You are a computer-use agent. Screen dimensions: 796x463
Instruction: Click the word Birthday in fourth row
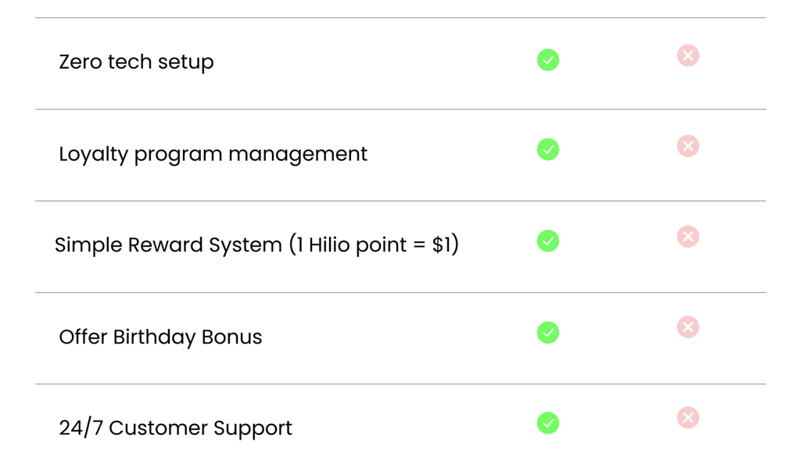154,338
